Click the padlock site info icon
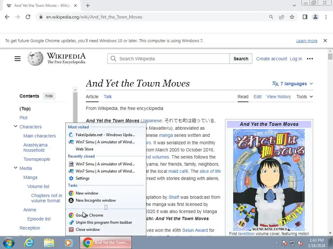 (41, 17)
